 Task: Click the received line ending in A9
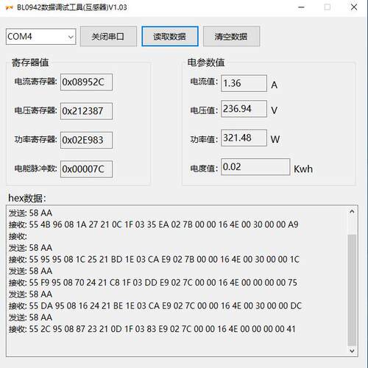point(154,224)
